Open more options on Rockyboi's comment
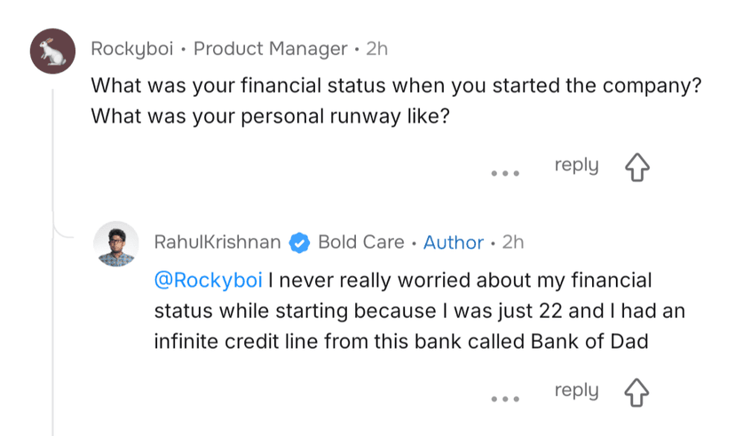 tap(505, 172)
